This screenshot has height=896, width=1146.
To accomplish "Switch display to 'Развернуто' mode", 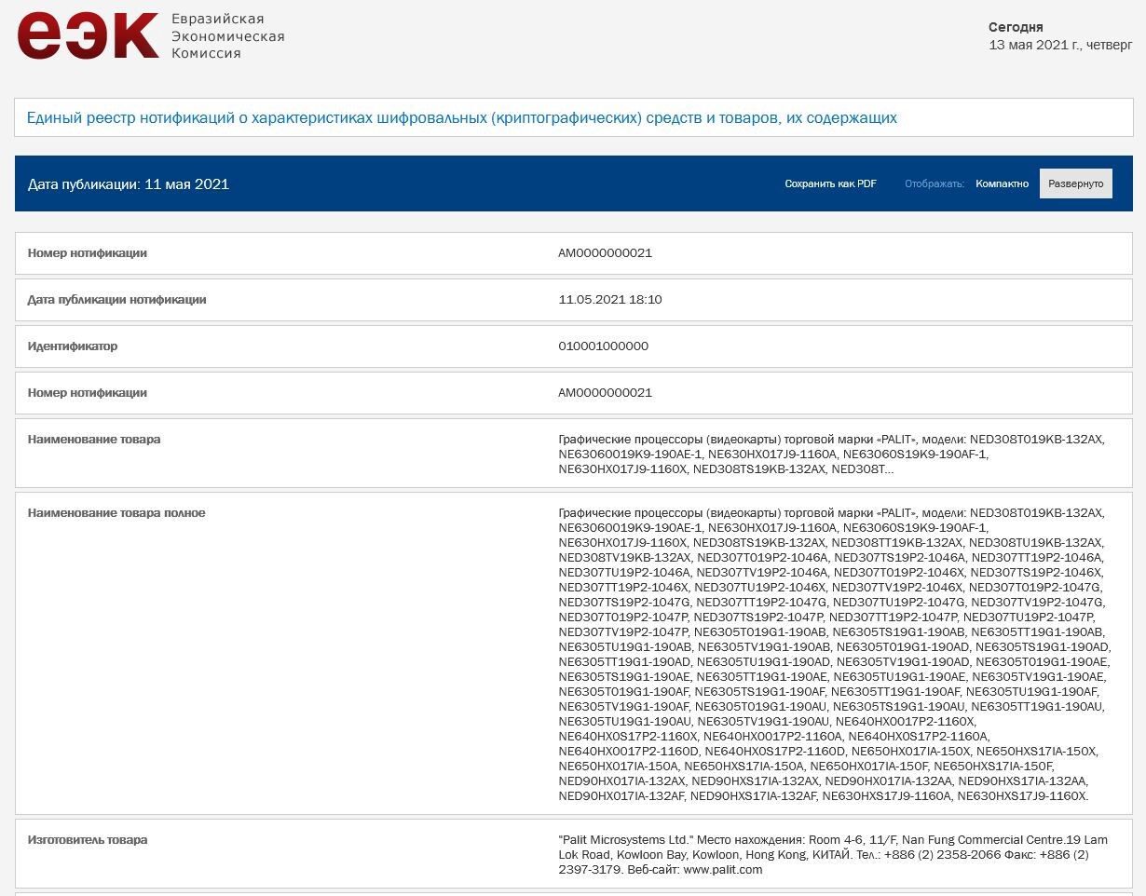I will (1076, 183).
